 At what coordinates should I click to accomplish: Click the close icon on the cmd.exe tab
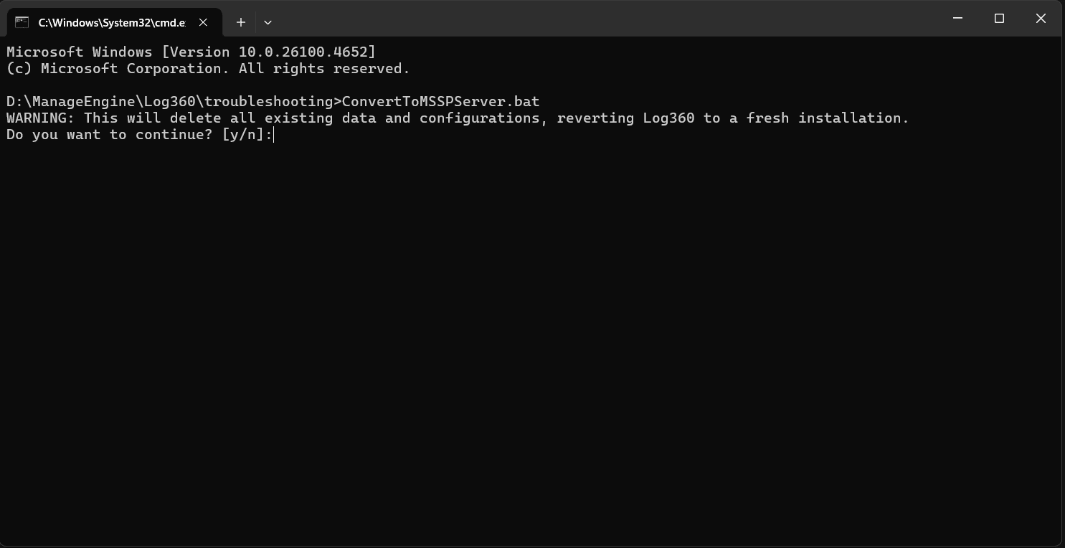tap(203, 22)
